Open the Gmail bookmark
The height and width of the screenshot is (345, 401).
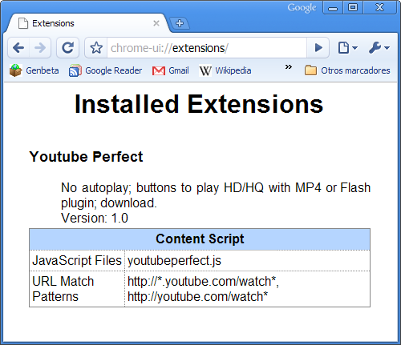click(x=171, y=70)
